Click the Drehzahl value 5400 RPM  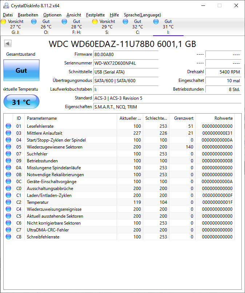[223, 72]
